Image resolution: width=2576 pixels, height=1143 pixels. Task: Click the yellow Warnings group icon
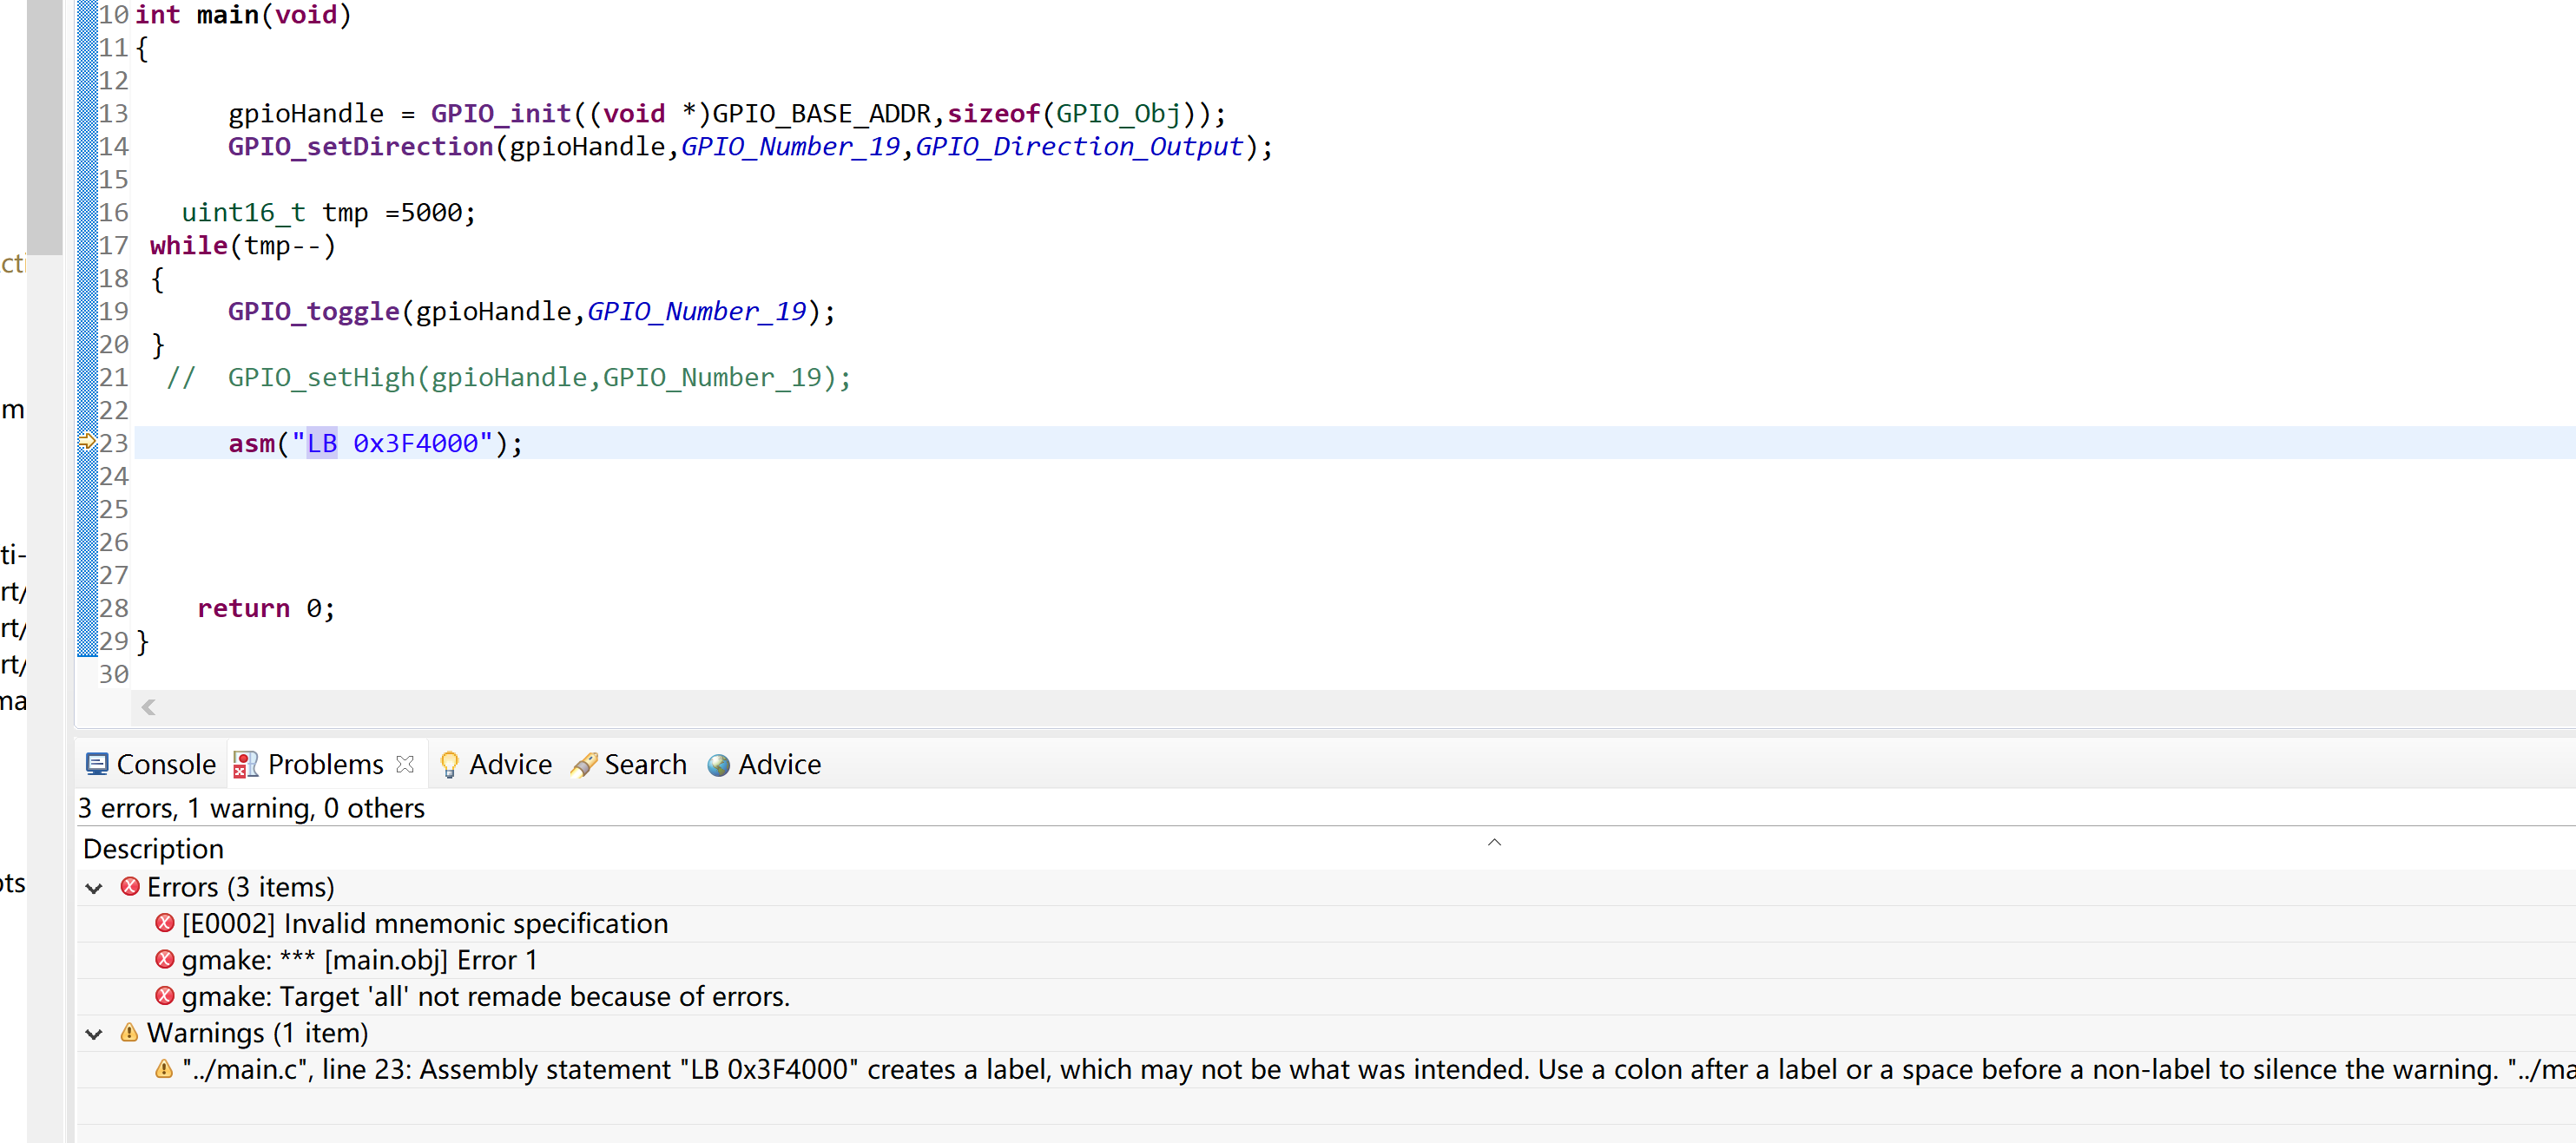click(x=129, y=1033)
